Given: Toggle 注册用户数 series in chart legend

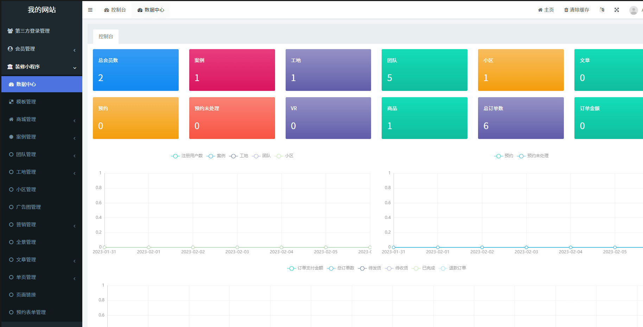Looking at the screenshot, I should click(187, 156).
